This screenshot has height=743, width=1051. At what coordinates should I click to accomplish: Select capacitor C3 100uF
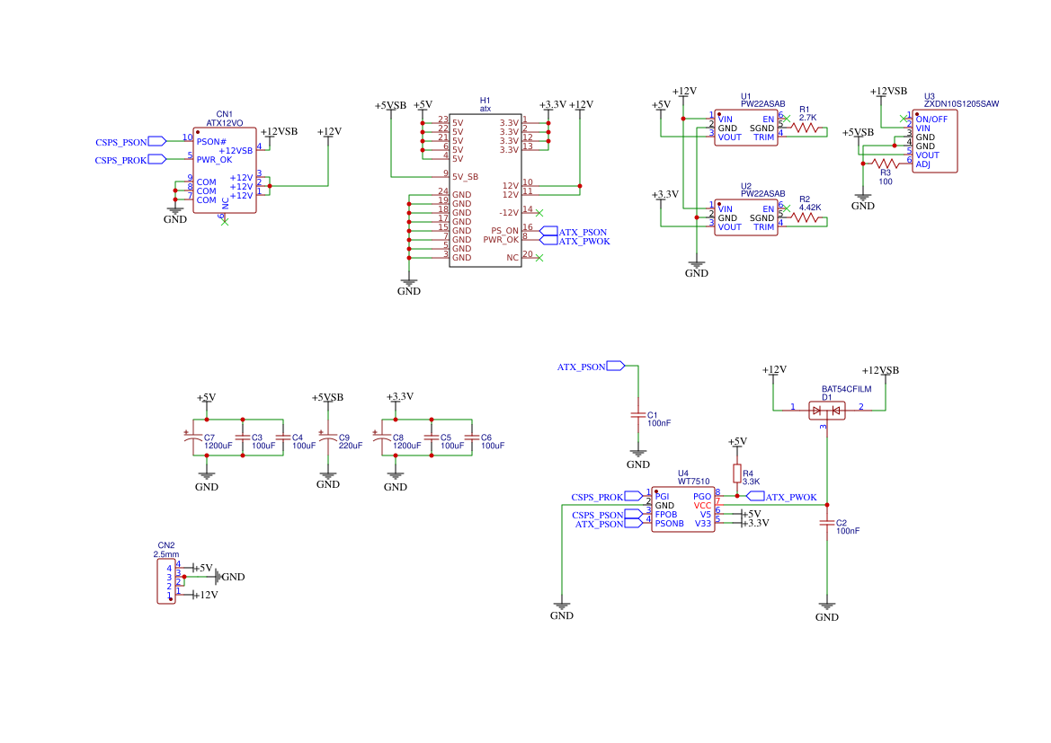243,438
